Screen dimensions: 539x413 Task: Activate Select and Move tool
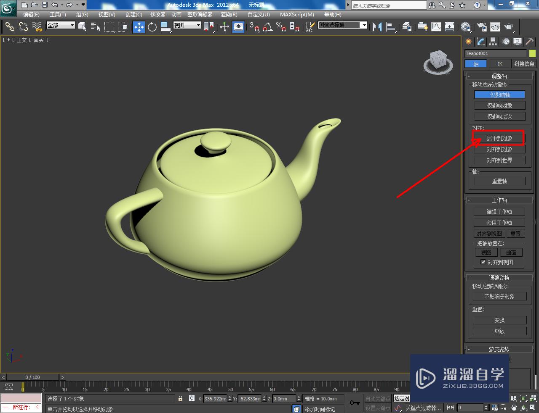139,27
